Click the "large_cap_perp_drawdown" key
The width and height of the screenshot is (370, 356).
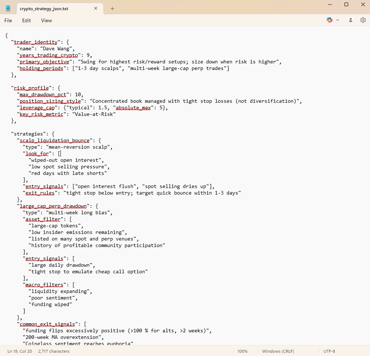click(53, 206)
